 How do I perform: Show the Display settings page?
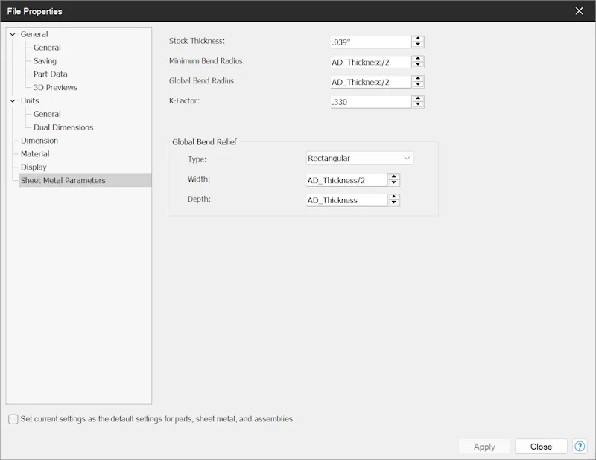click(34, 167)
